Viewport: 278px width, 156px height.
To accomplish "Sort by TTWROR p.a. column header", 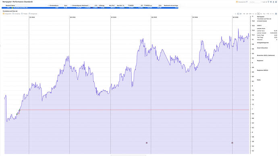I will click(x=148, y=6).
